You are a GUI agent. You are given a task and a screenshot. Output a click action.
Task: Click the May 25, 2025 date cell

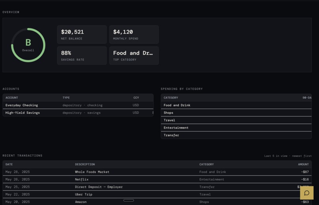click(17, 187)
